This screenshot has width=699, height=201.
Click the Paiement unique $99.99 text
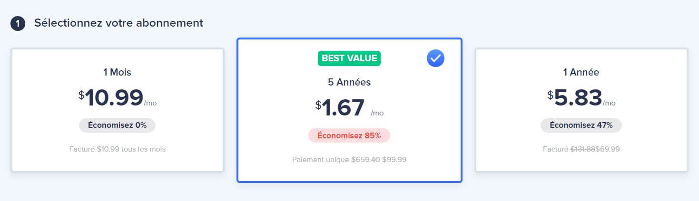[x=349, y=160]
